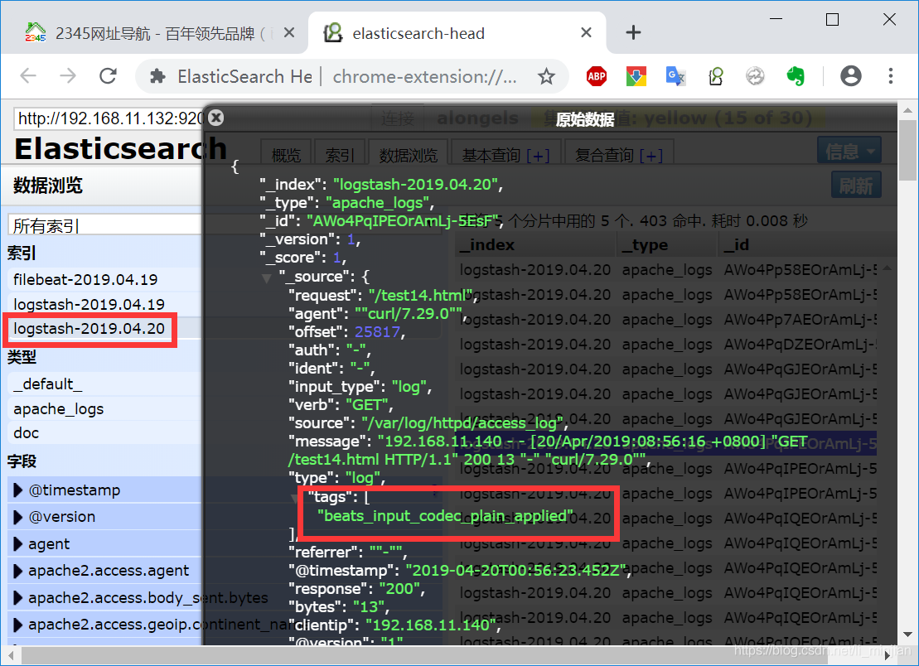Screen dimensions: 919x666
Task: Click the puzzle-piece extension icon in address bar
Action: (x=157, y=76)
